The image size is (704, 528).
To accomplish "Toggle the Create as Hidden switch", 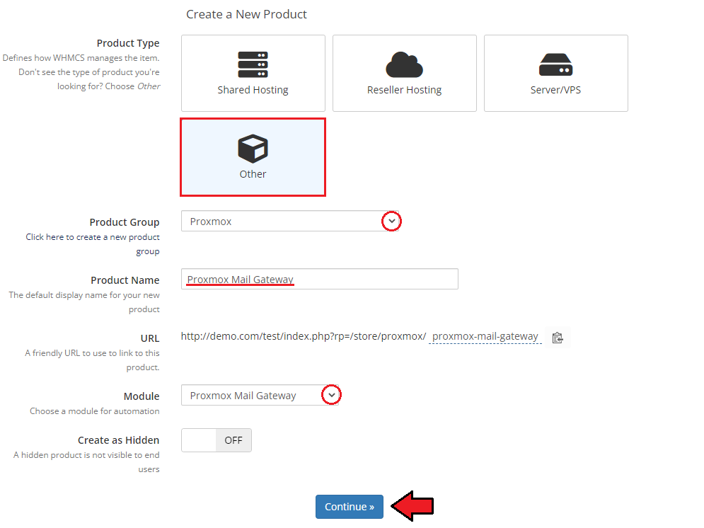I will [217, 440].
